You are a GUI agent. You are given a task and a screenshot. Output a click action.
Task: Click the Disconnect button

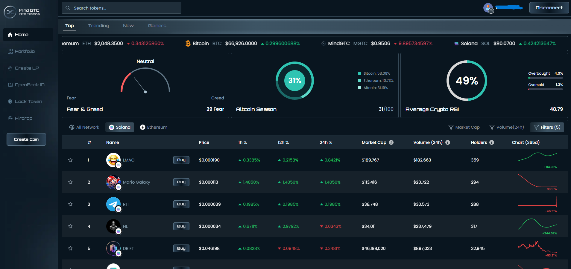point(549,7)
